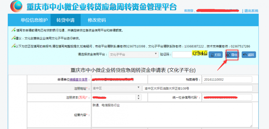
Task: Click the 退出系统 logout link
Action: point(251,11)
